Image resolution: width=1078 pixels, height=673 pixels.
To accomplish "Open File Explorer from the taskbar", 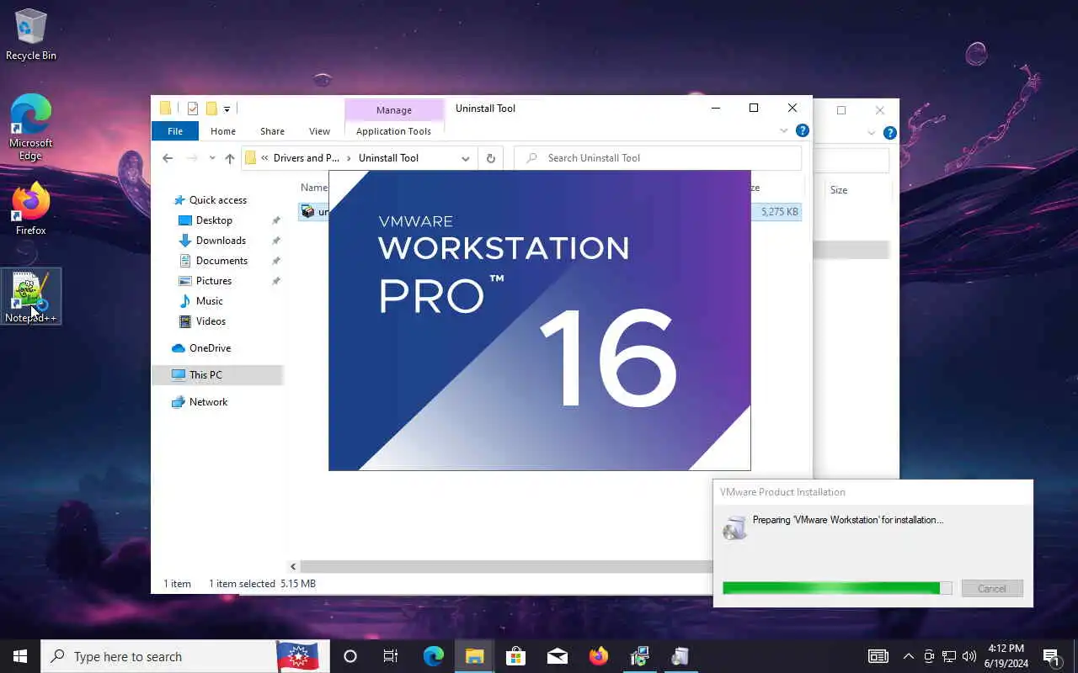I will 474,656.
